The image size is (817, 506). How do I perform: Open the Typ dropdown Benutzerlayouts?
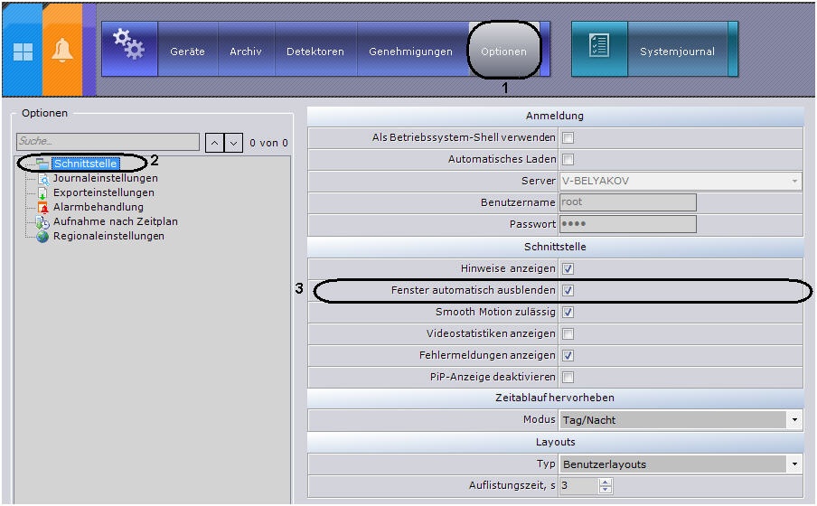click(681, 464)
